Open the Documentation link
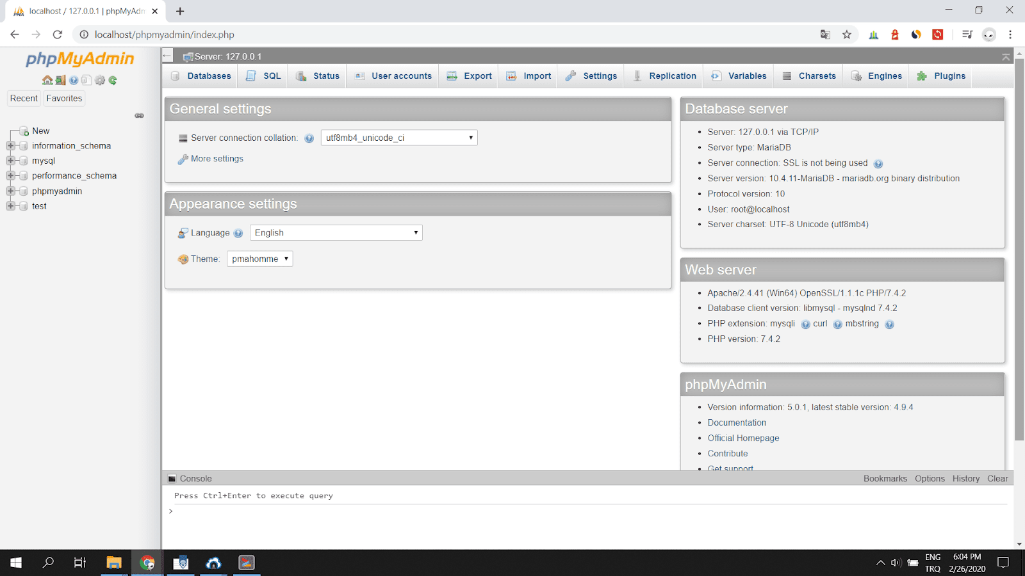 [x=737, y=422]
